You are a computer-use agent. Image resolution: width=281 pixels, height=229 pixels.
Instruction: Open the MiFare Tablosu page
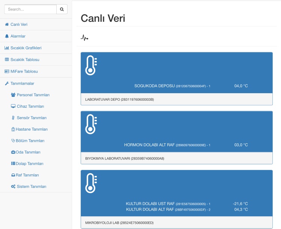[x=24, y=71]
